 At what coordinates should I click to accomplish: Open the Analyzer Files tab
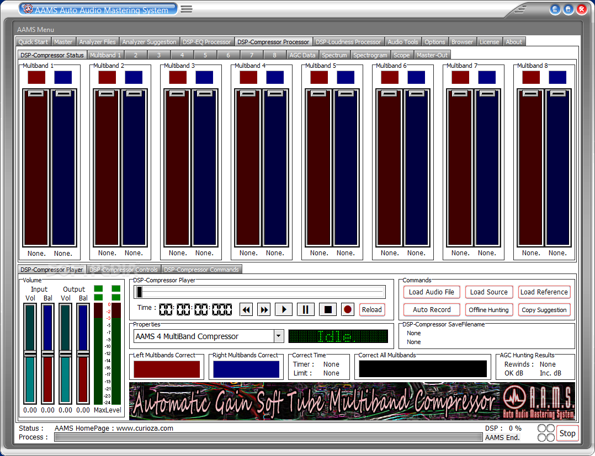pos(98,42)
